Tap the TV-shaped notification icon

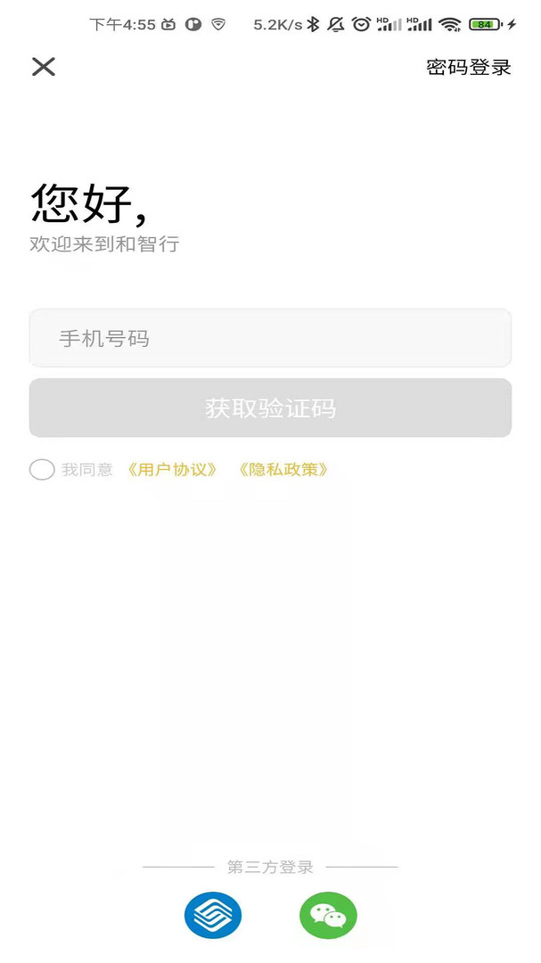point(169,25)
